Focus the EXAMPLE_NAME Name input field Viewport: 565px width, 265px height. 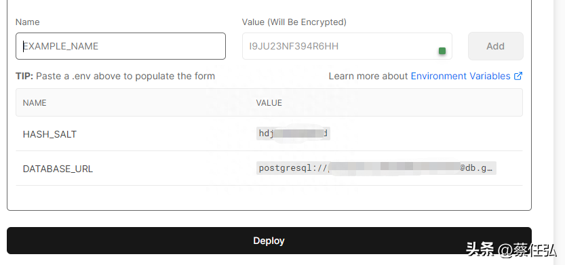[121, 46]
